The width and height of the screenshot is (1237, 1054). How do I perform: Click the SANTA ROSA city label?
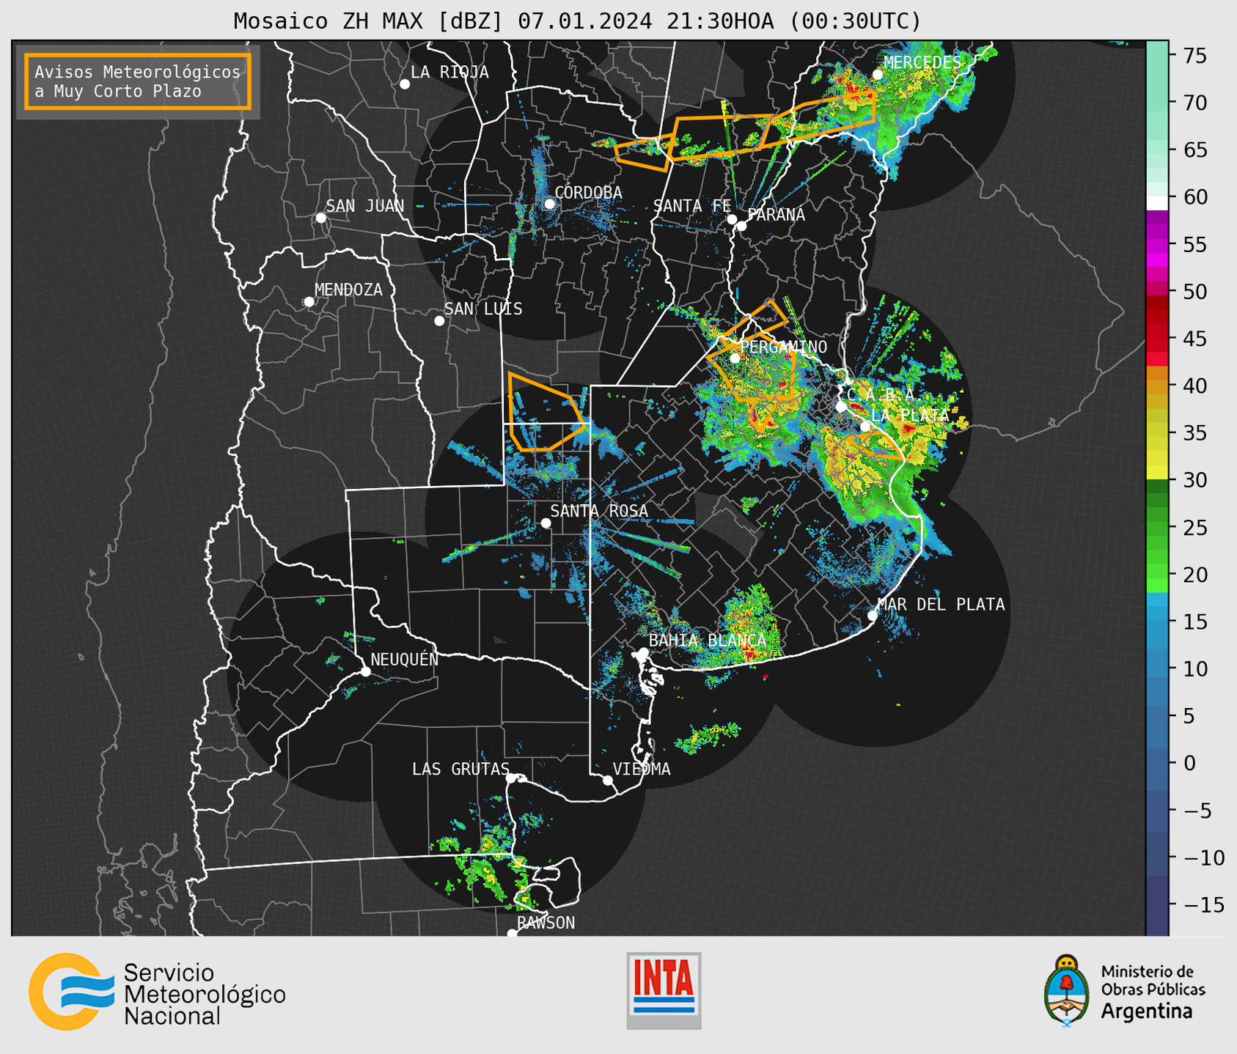click(x=599, y=511)
